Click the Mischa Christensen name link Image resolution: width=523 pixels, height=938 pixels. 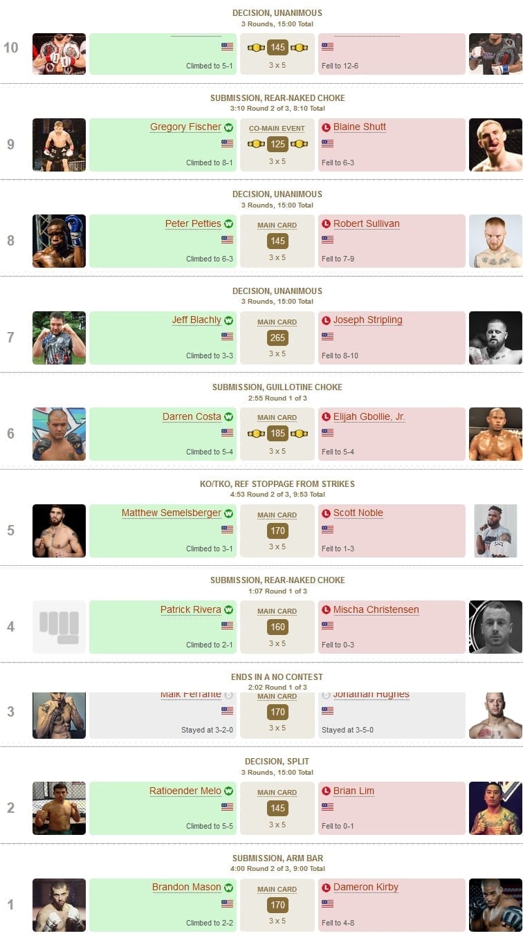coord(376,610)
